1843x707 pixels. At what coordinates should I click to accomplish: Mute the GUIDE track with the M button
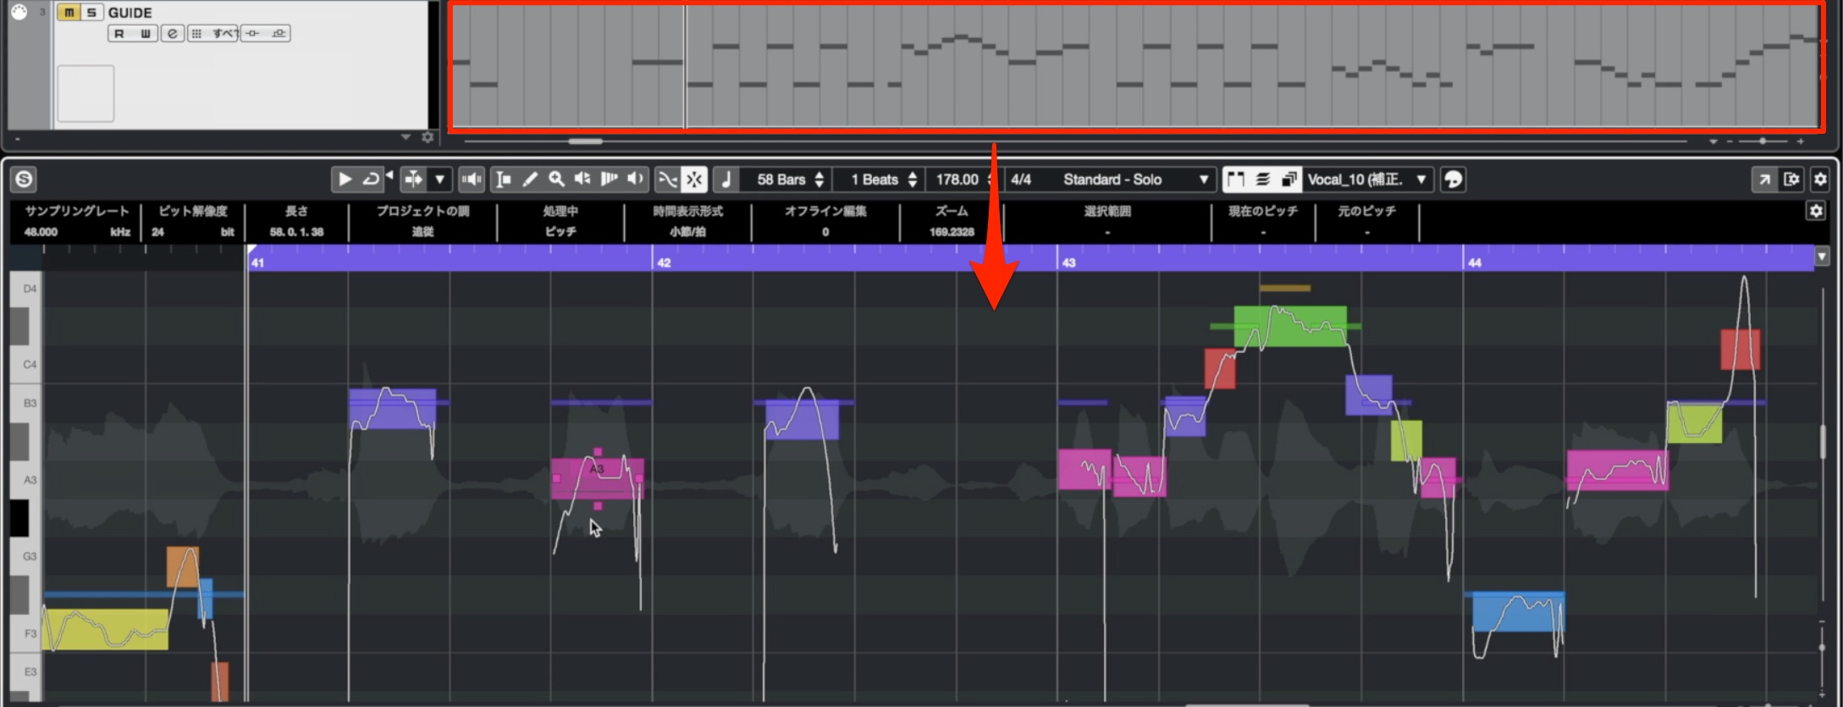pos(69,12)
